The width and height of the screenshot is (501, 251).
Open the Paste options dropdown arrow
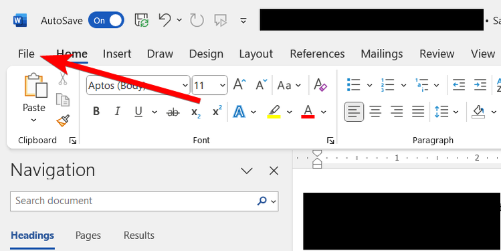(34, 120)
